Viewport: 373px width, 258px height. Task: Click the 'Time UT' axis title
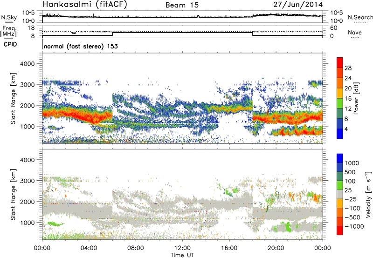[x=182, y=255]
